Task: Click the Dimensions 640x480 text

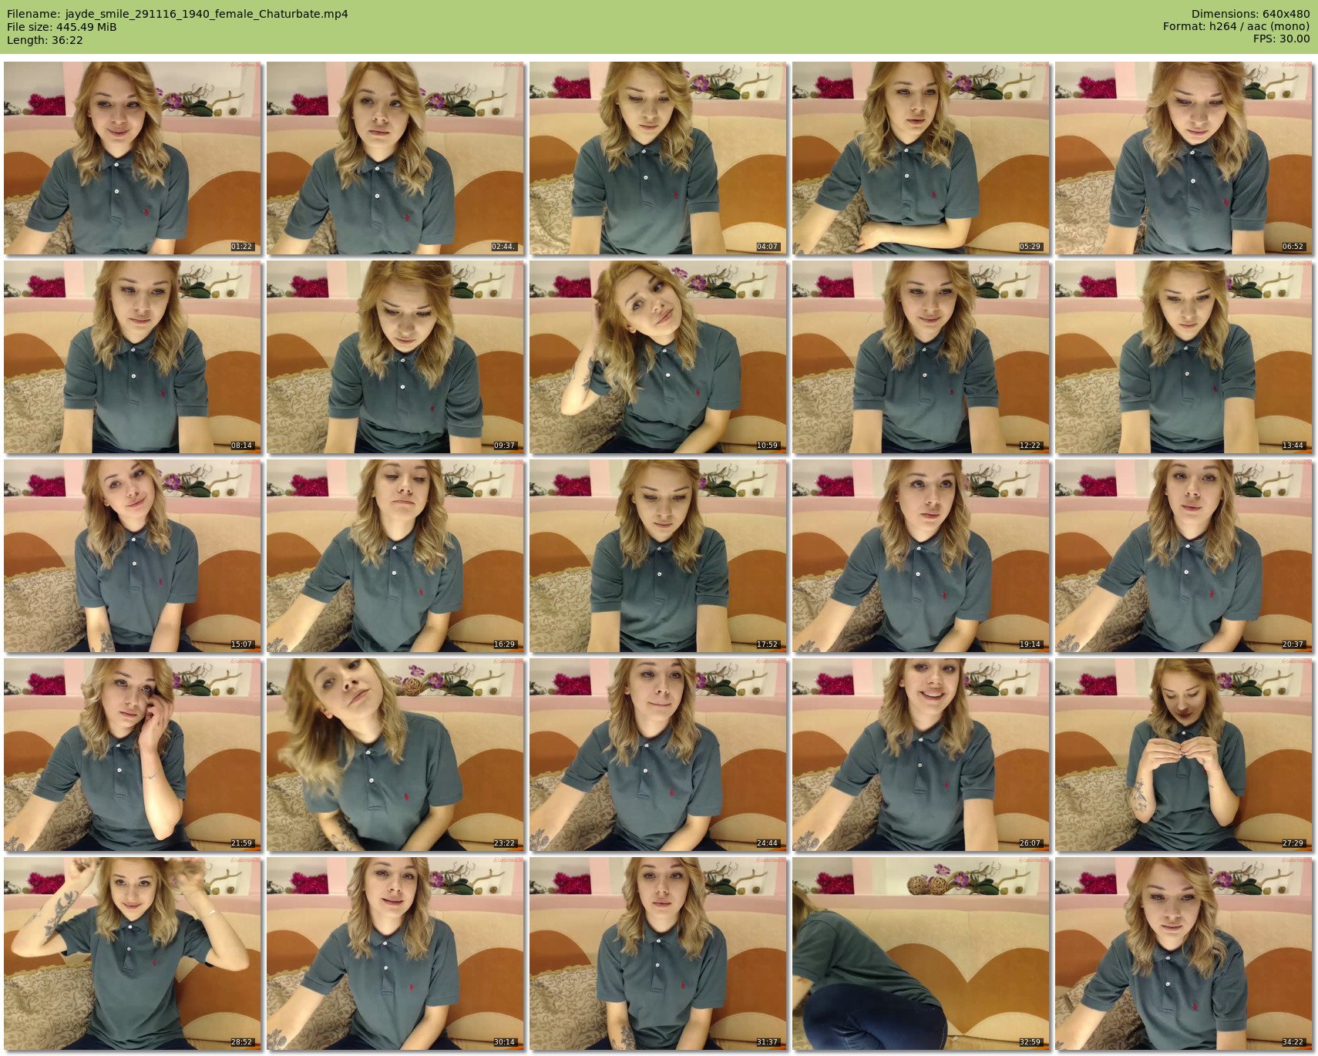Action: coord(1250,14)
